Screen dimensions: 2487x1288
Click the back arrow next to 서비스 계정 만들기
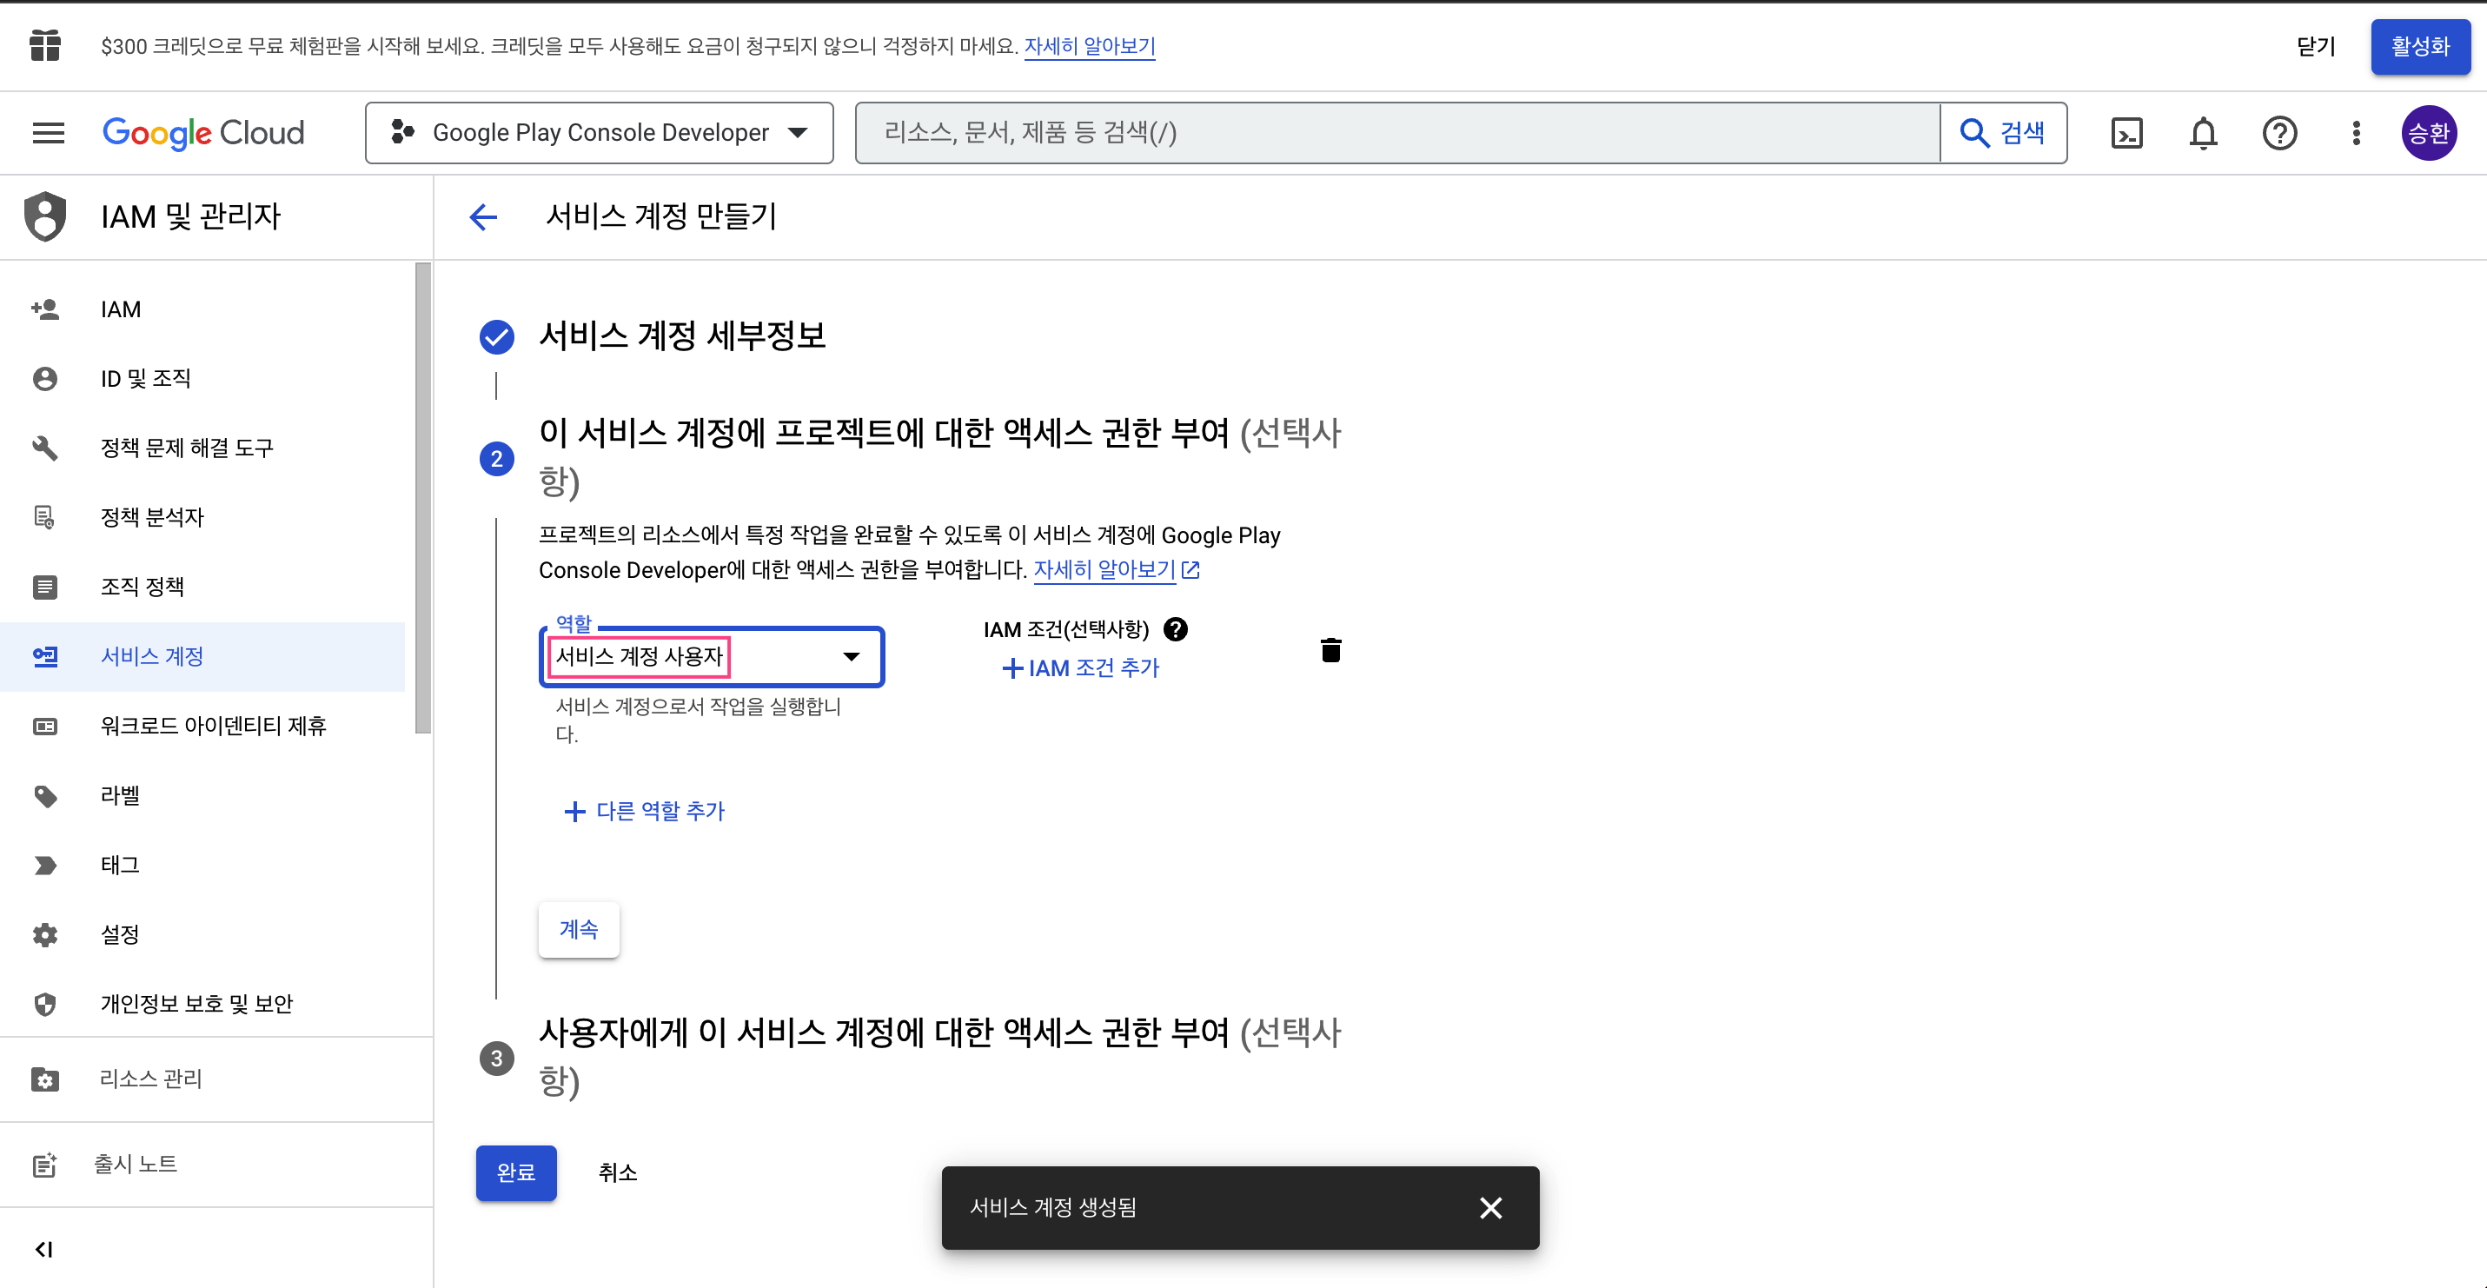[483, 216]
